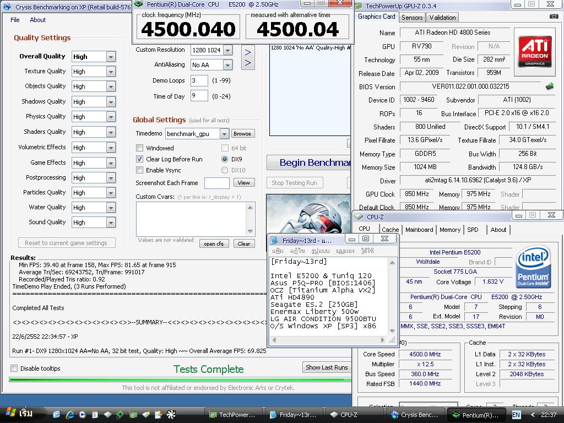564x423 pixels.
Task: Select the DX10 radio button
Action: point(225,170)
